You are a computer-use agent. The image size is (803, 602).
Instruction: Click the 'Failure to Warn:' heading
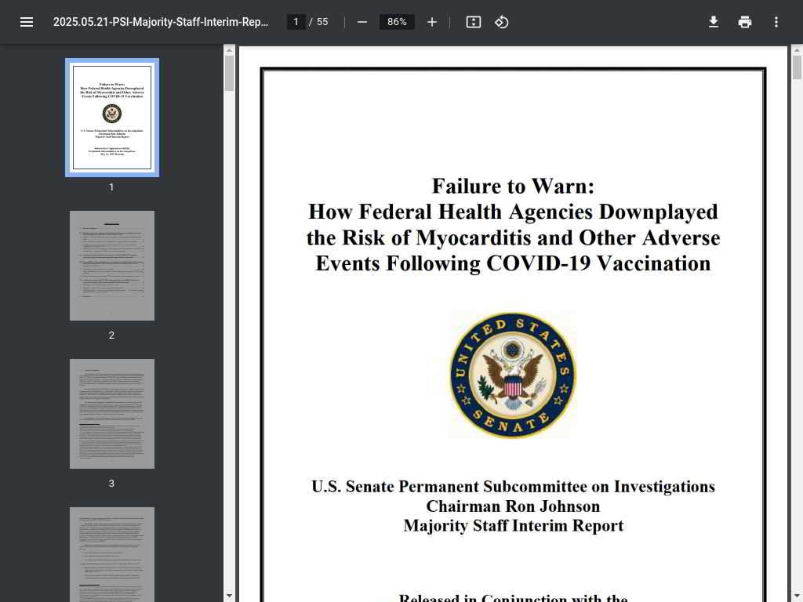(513, 186)
